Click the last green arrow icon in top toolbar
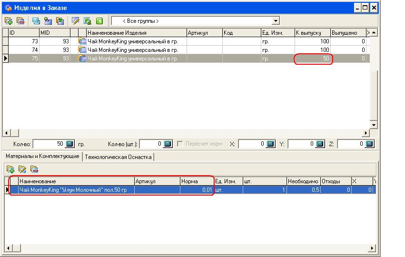This screenshot has width=405, height=257. (x=99, y=21)
